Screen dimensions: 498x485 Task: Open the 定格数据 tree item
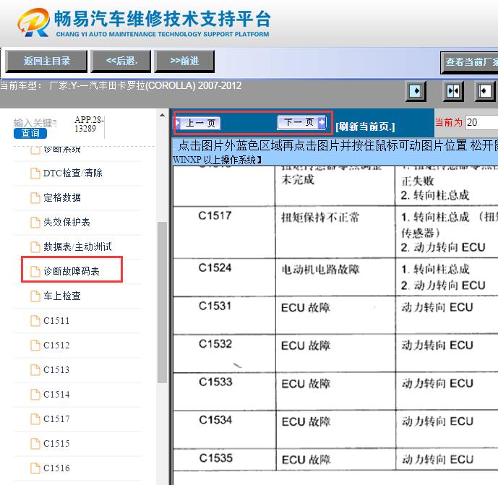(x=62, y=197)
